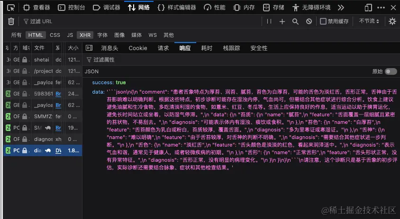The image size is (400, 219).
Task: Toggle the JS request filter
Action: 70,35
